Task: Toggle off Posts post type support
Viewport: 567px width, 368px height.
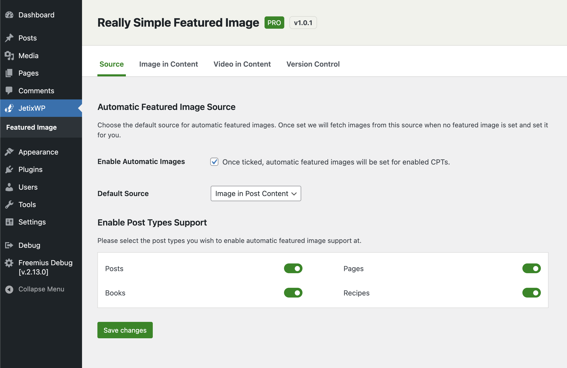Action: pos(293,268)
